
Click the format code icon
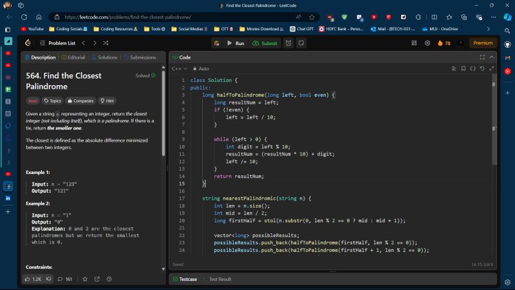454,68
